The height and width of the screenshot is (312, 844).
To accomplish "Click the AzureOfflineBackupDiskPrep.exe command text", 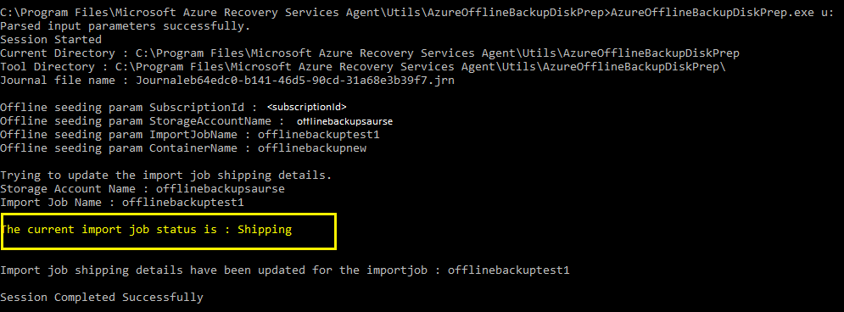I will [713, 13].
